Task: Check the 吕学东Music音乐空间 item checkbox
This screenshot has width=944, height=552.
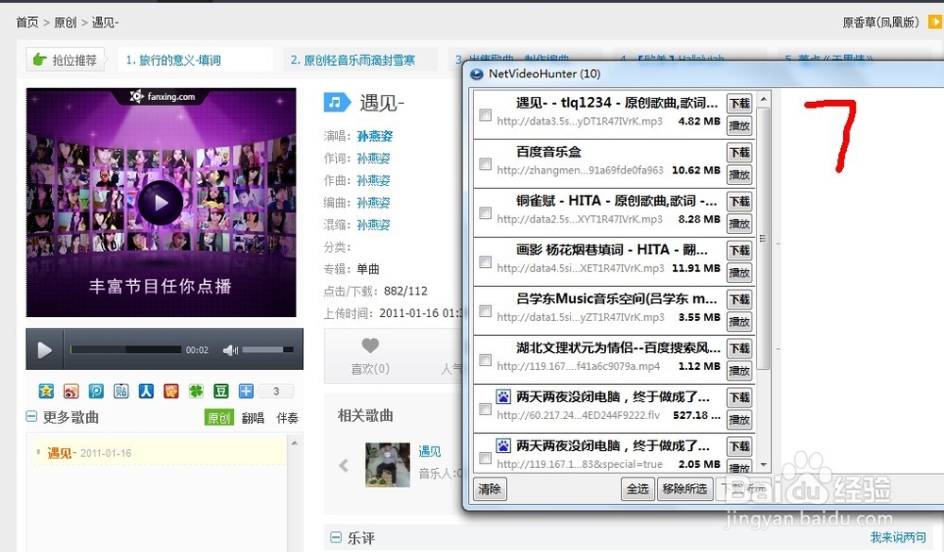Action: [485, 311]
